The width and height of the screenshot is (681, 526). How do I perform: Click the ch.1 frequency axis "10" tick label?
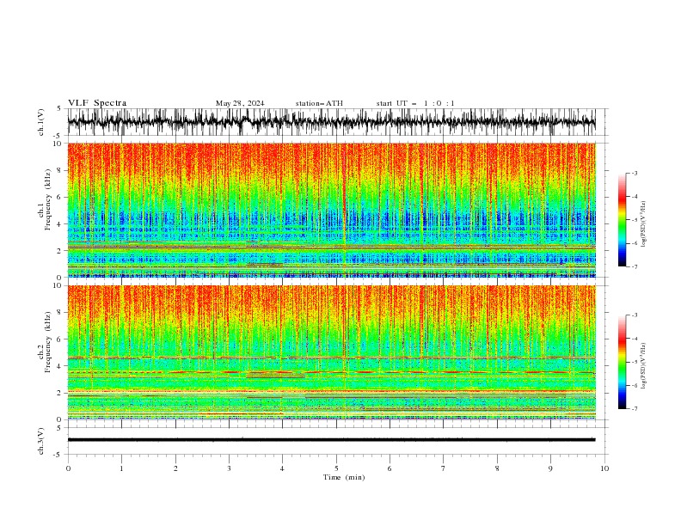[x=58, y=144]
